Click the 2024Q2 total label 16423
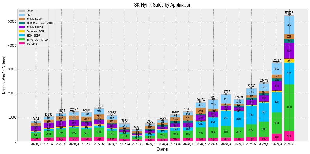 201,100
